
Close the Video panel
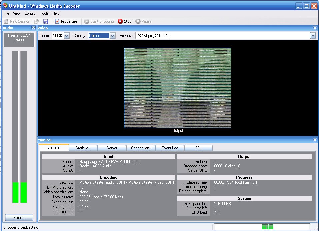[315, 28]
